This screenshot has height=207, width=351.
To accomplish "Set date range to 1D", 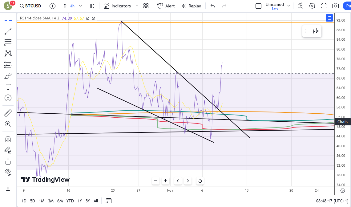I will [24, 201].
